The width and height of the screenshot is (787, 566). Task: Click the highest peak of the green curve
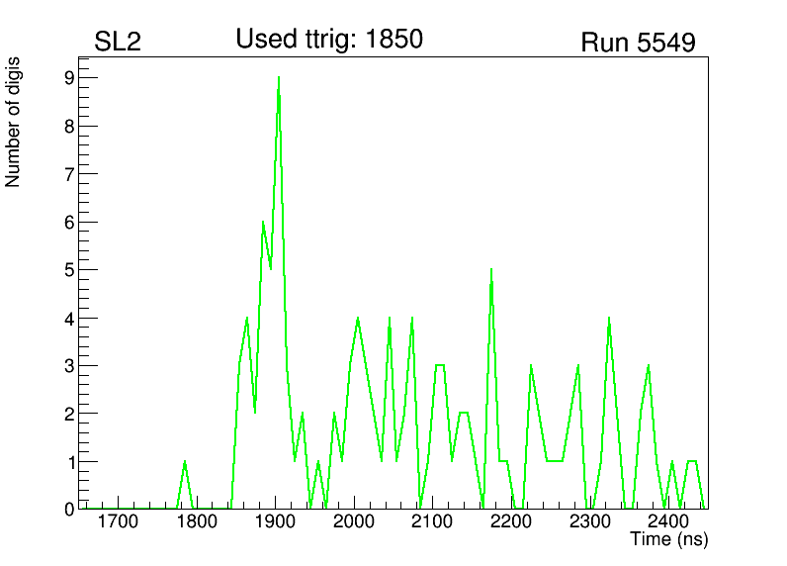(279, 77)
